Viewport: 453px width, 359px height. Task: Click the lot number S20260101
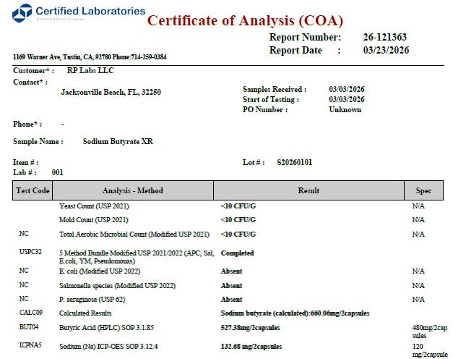(294, 162)
